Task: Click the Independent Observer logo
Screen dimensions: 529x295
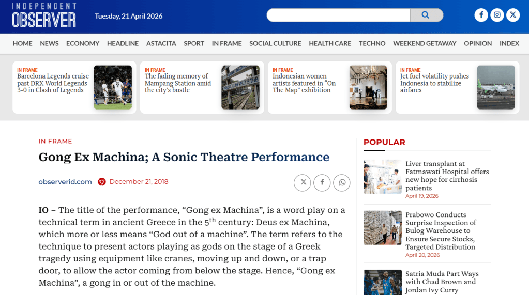Action: pyautogui.click(x=44, y=15)
